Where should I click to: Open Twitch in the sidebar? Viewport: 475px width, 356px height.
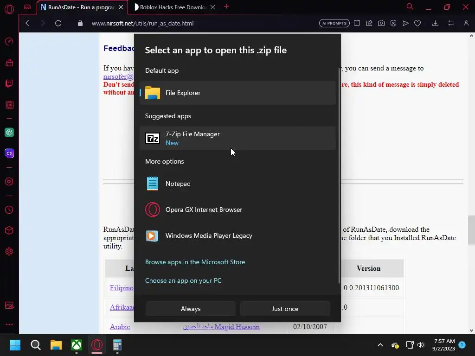9,83
